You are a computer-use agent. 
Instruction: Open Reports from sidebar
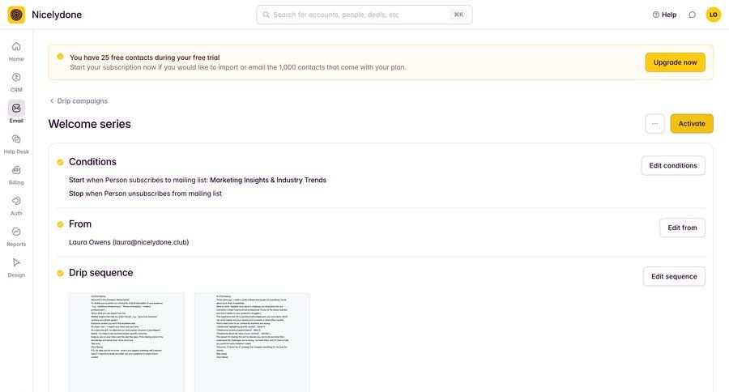(x=16, y=236)
